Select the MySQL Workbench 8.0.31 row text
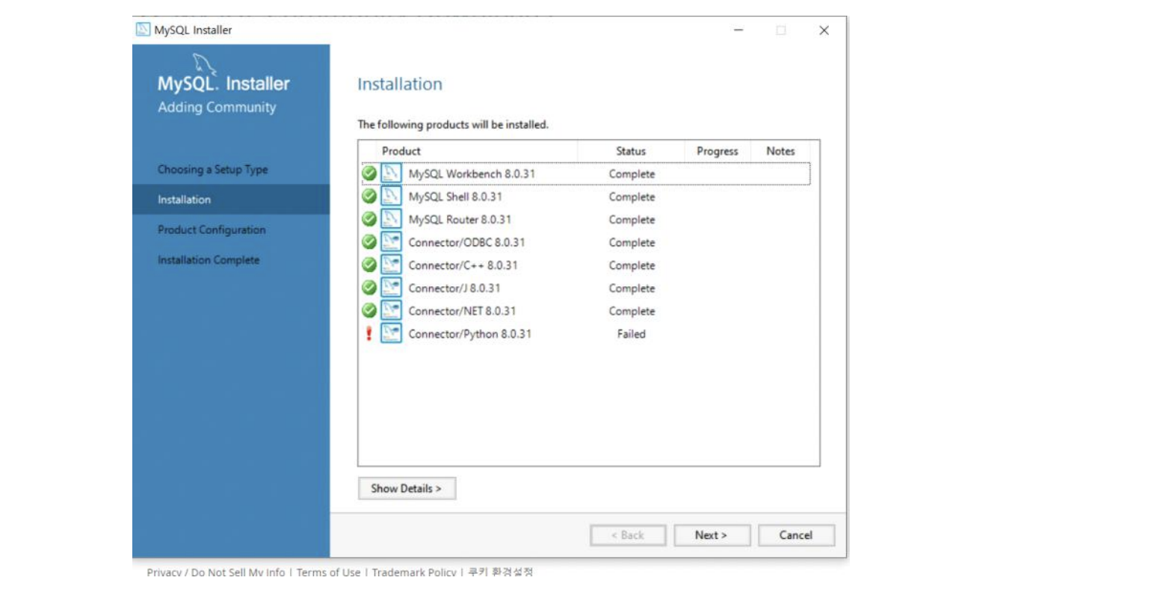The height and width of the screenshot is (604, 1166). 472,173
